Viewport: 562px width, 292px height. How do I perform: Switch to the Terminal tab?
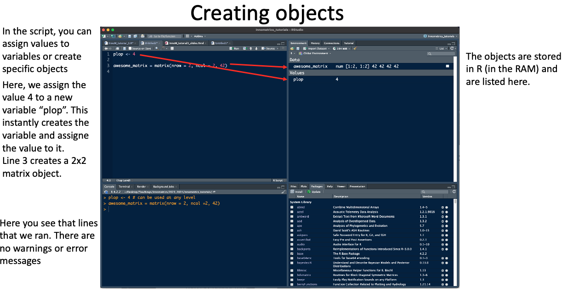[124, 187]
